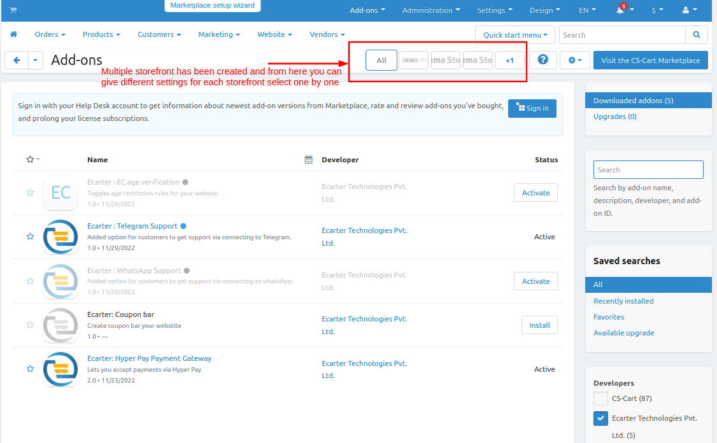This screenshot has width=717, height=443.
Task: Open the Vendors menu
Action: pyautogui.click(x=327, y=34)
